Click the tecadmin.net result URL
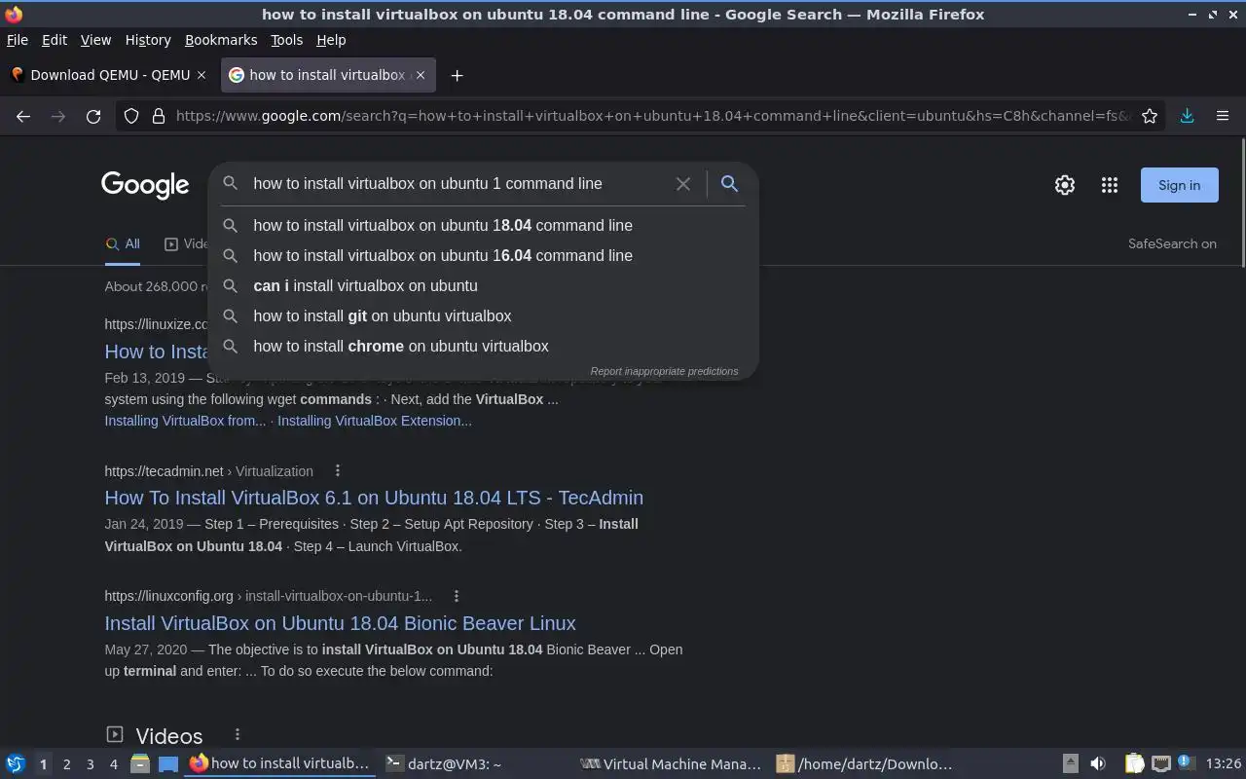Screen dimensions: 1246x779 pos(208,471)
